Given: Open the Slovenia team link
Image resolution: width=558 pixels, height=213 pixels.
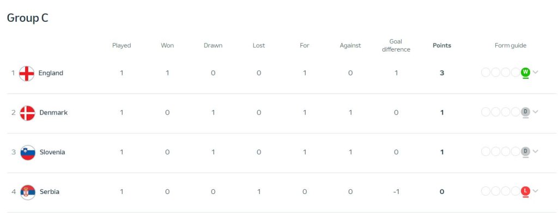Looking at the screenshot, I should pos(52,152).
